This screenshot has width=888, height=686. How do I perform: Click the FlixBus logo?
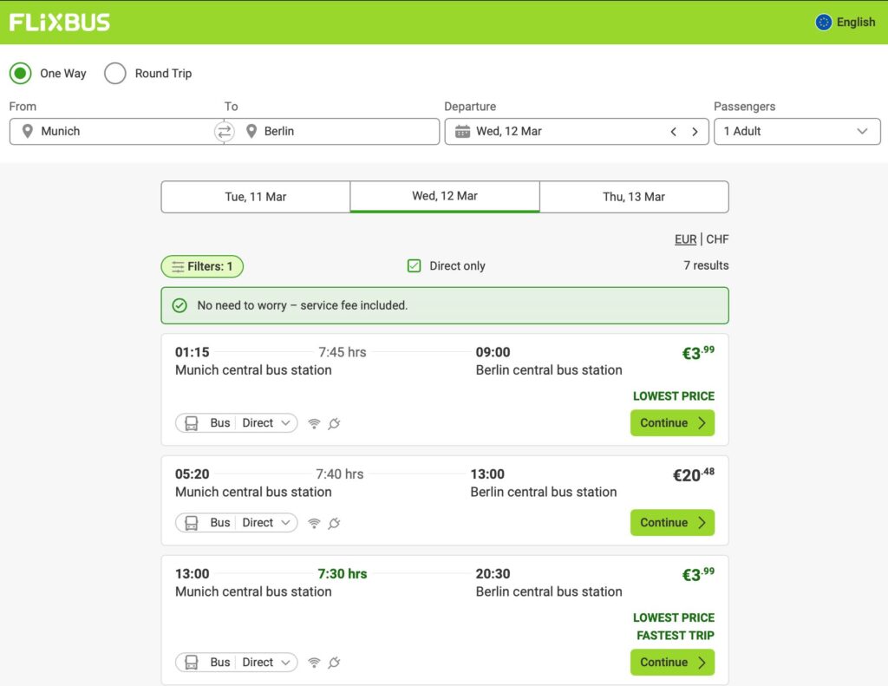tap(60, 22)
